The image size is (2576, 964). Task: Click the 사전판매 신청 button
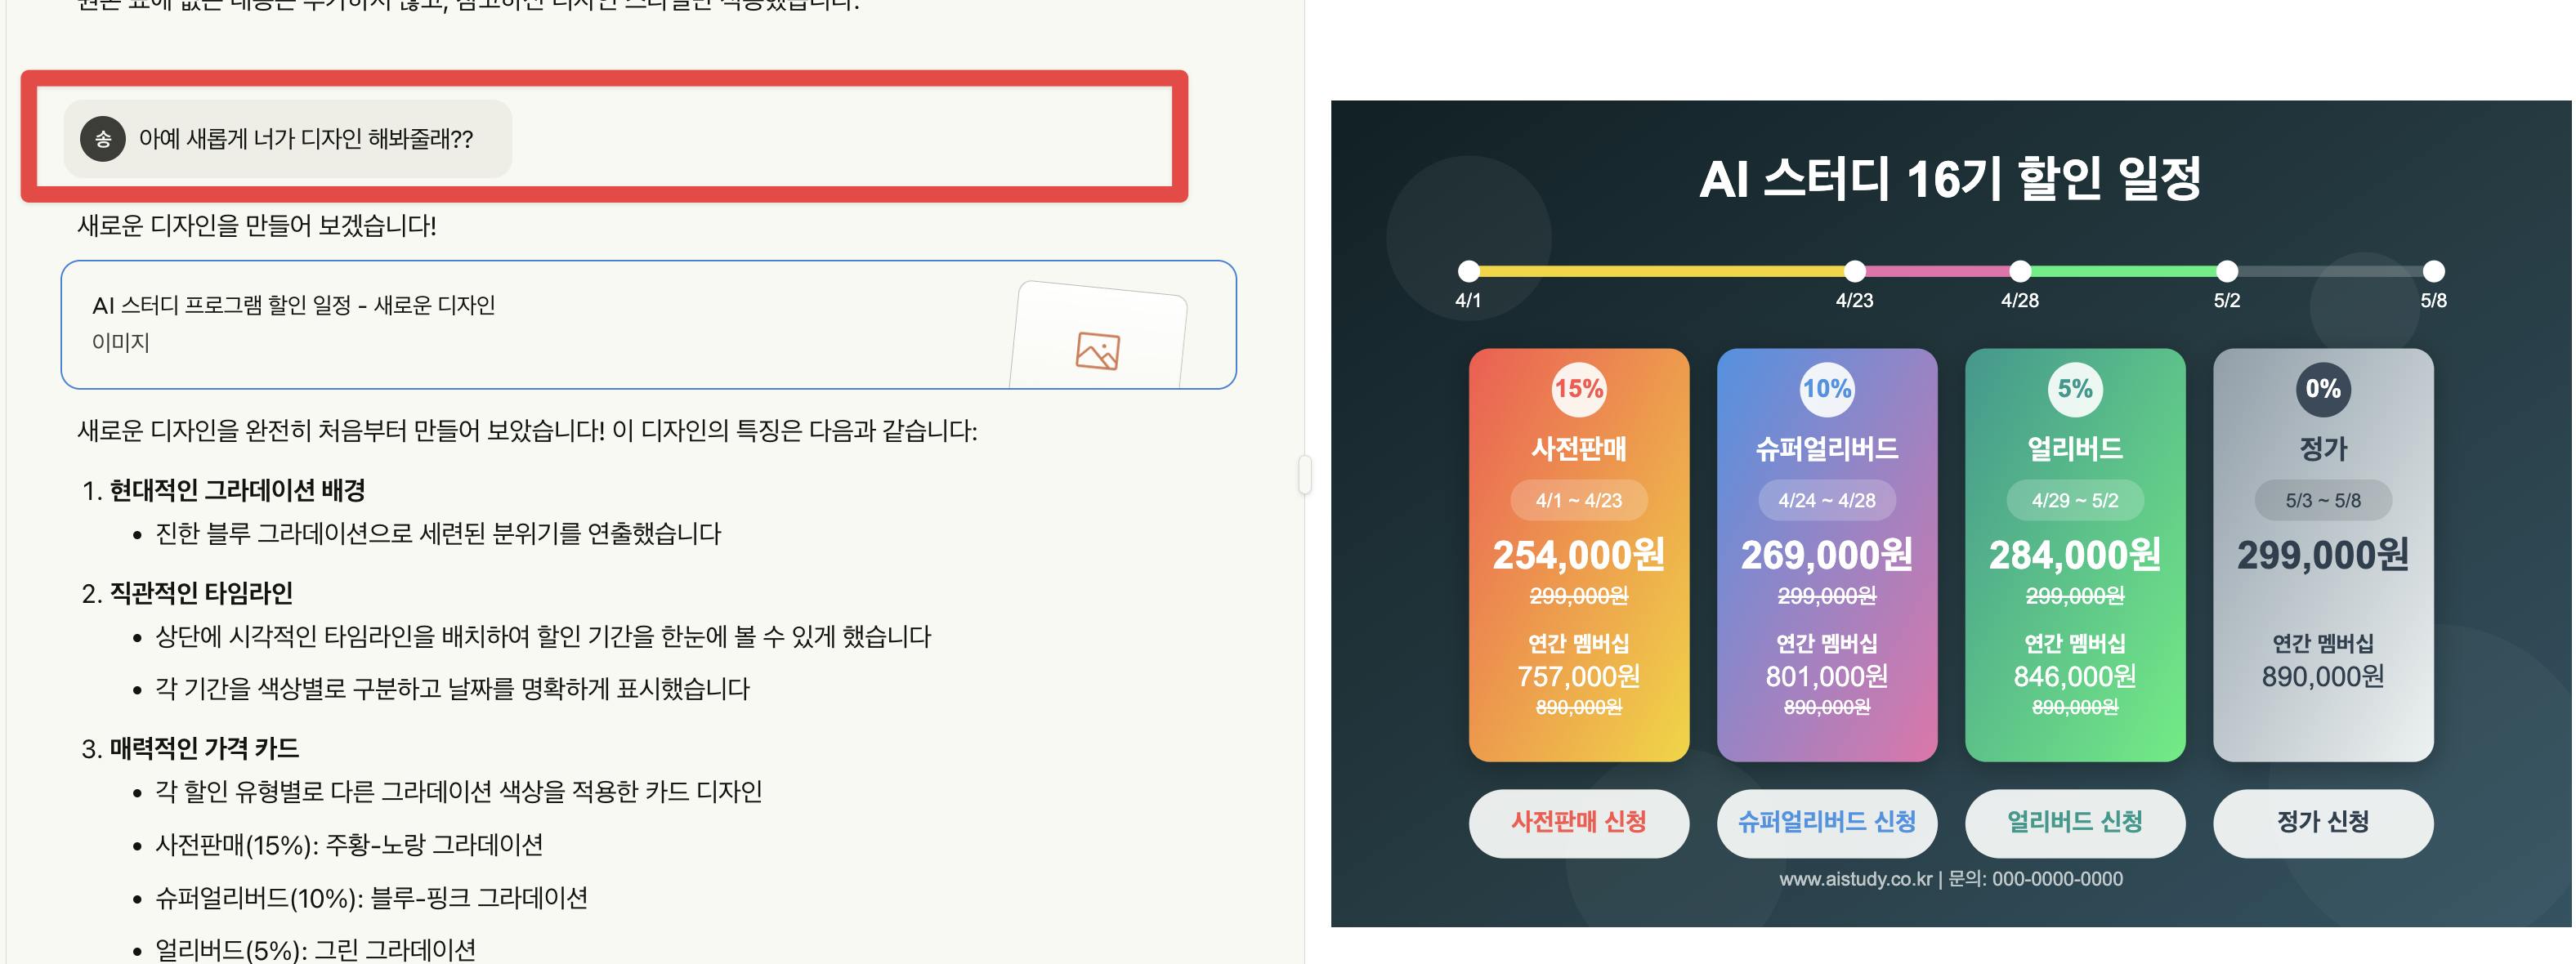pyautogui.click(x=1578, y=823)
